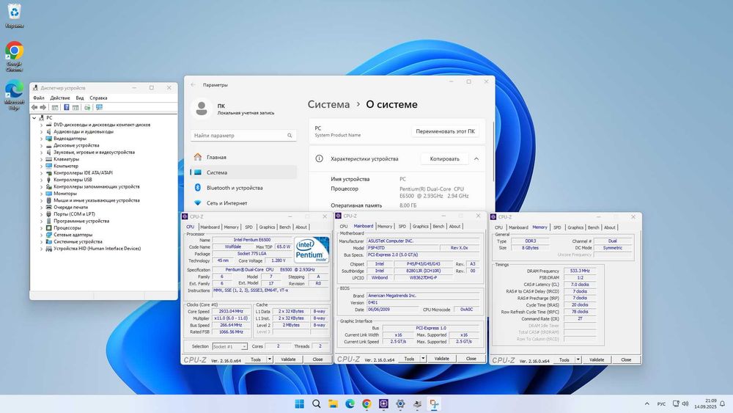Click Переименовать этот ПК button
733x413 pixels.
(x=445, y=131)
